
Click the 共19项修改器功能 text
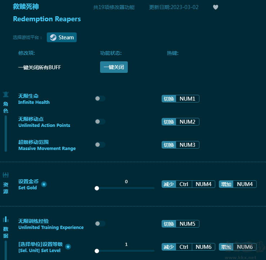[114, 7]
